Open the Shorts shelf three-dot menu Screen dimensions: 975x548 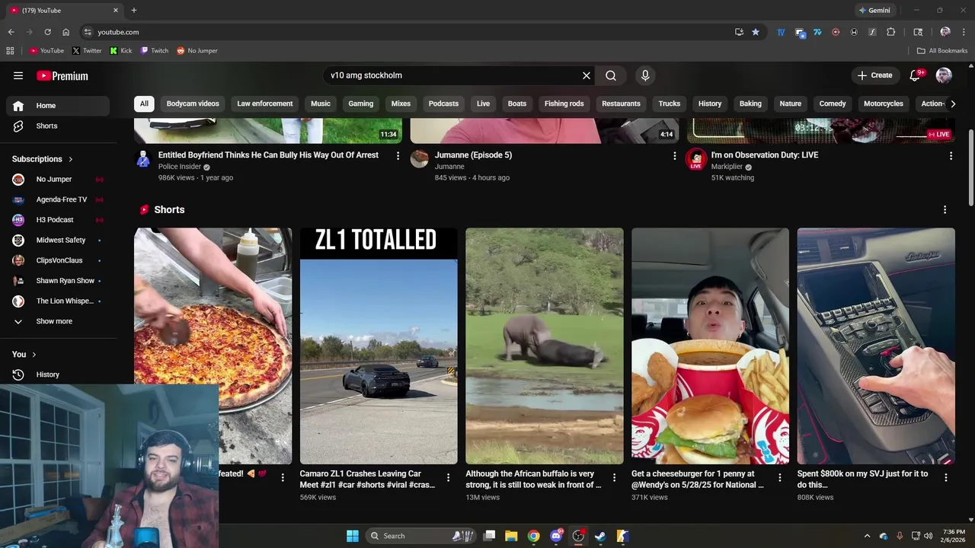pos(945,209)
